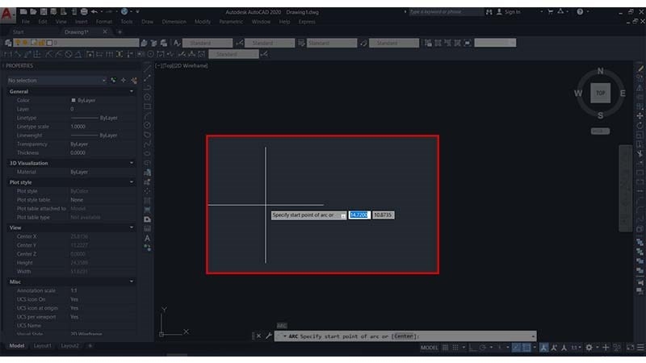Click the keyword search input field
The height and width of the screenshot is (363, 646).
pos(446,12)
